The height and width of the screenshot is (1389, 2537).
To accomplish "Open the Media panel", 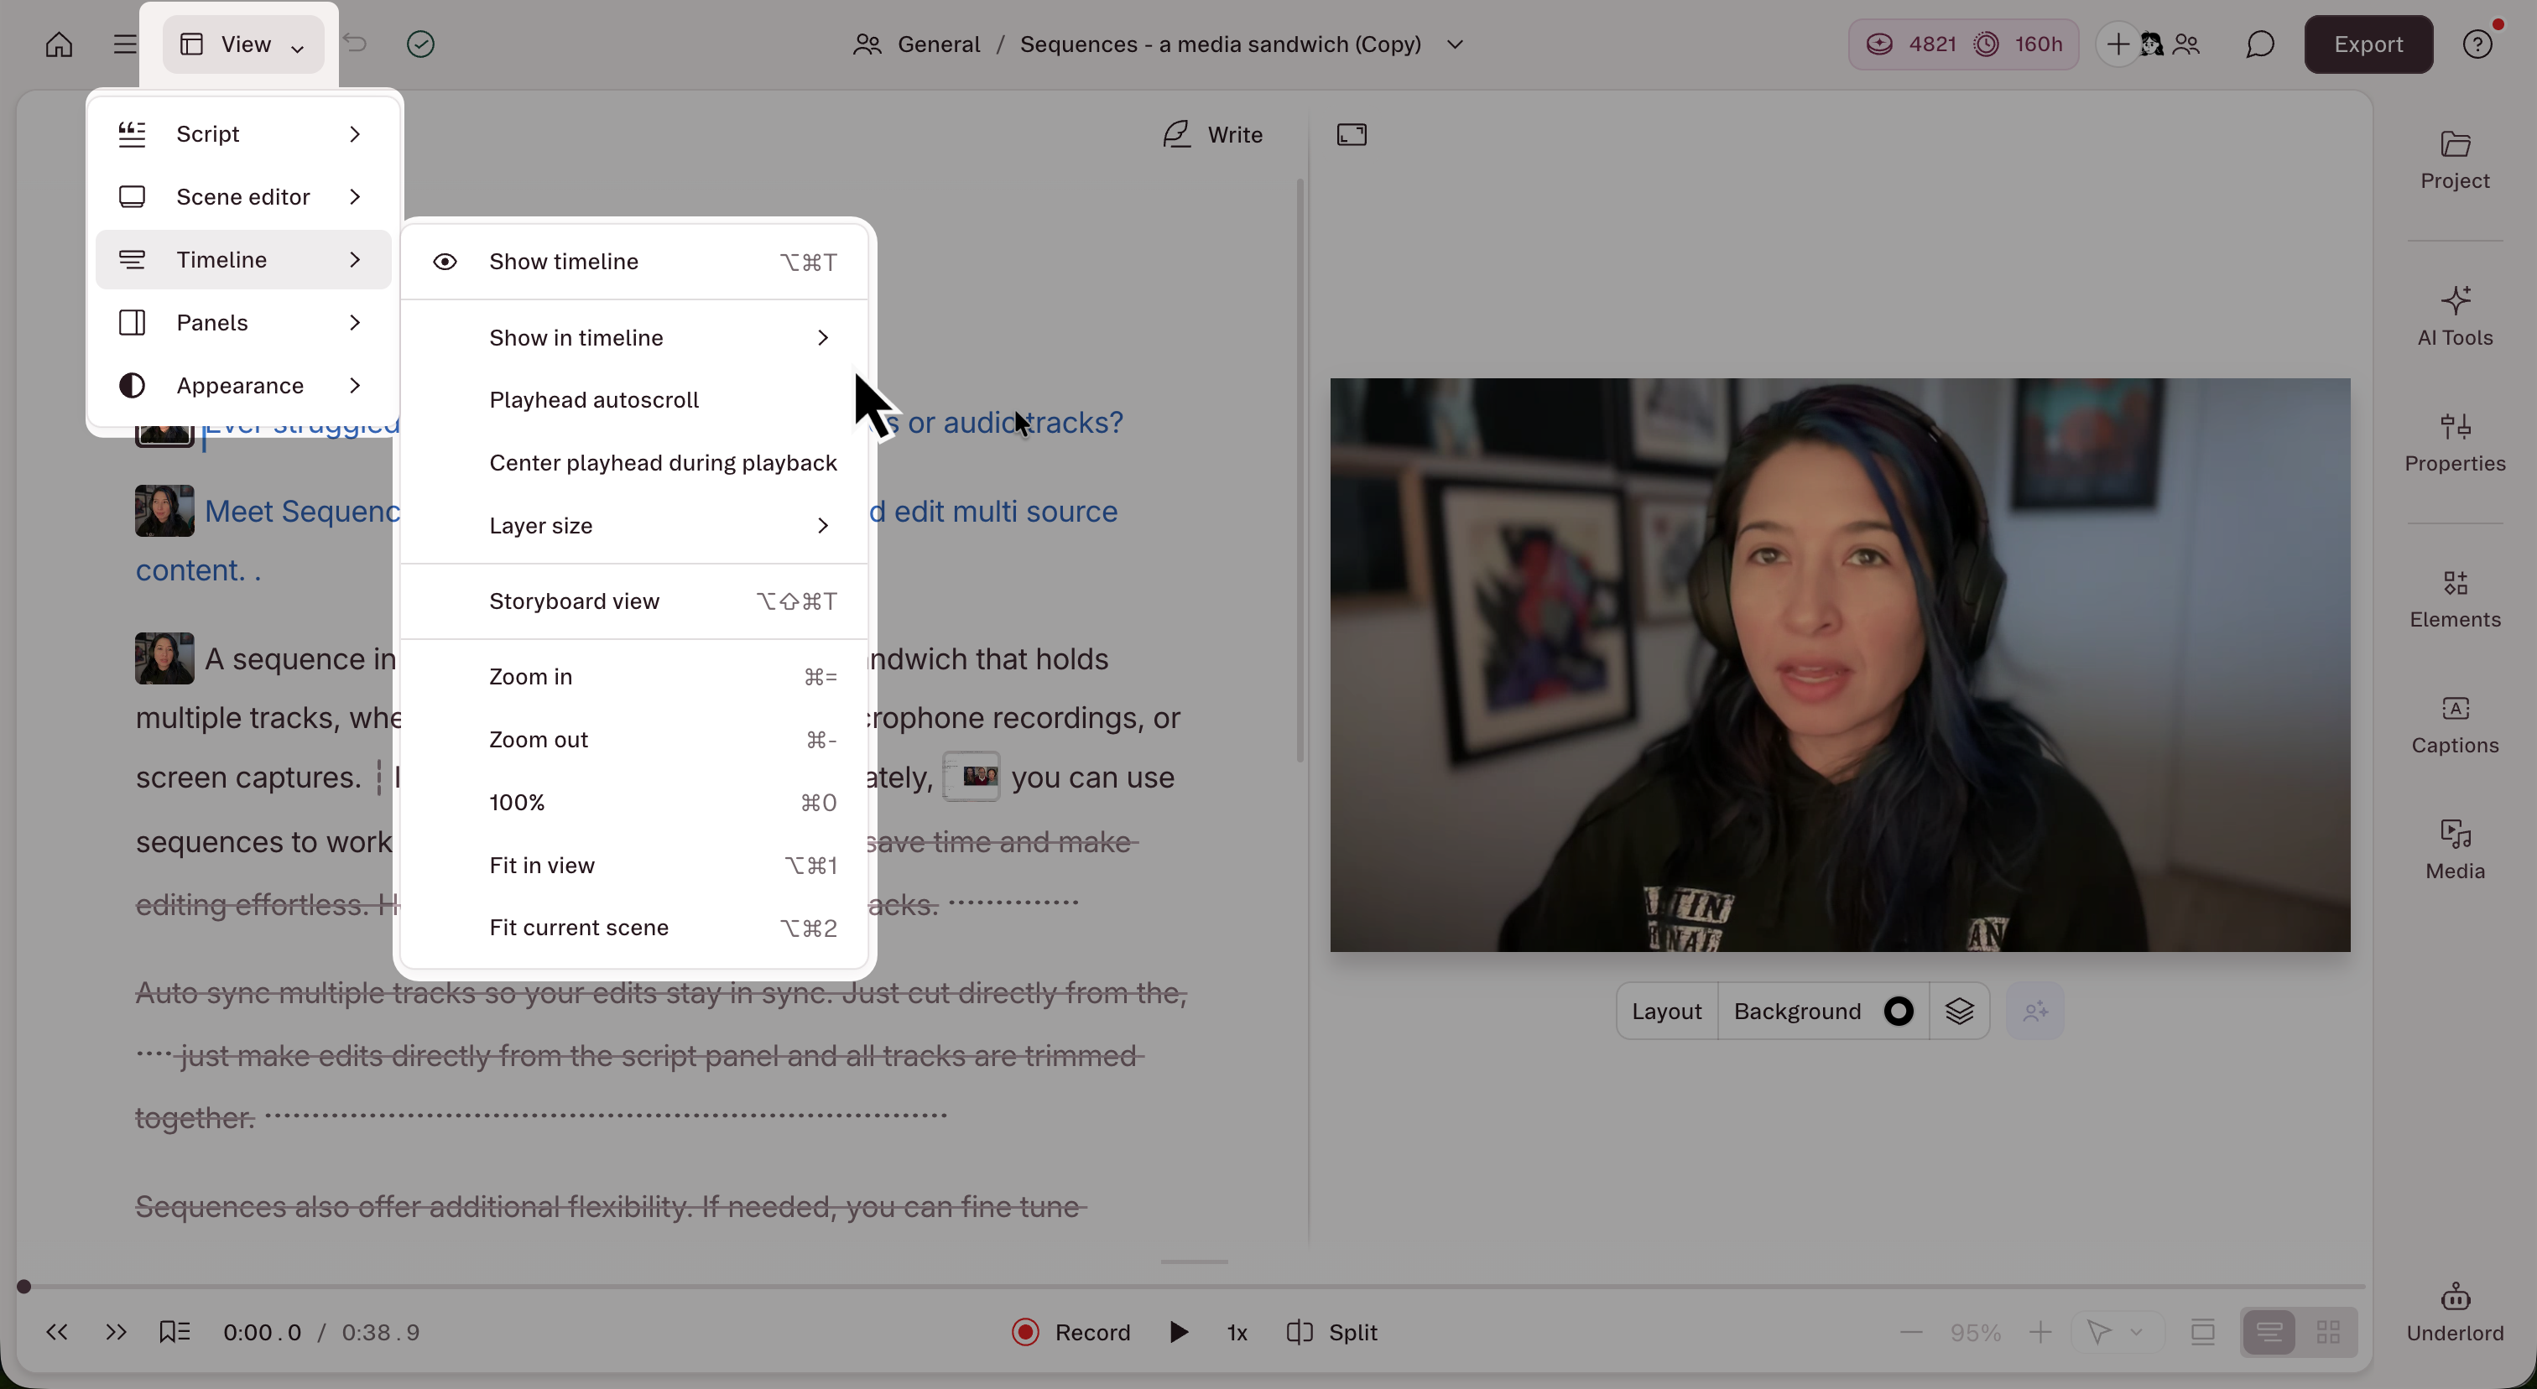I will pos(2454,851).
